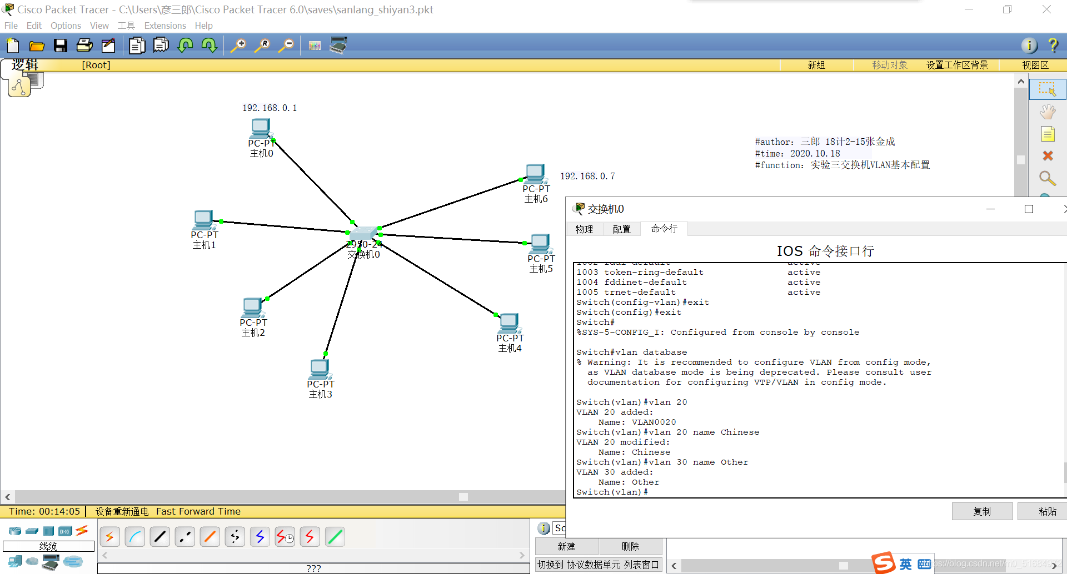Screen dimensions: 1067x574
Task: Select the Hubs device category
Action: coord(49,531)
